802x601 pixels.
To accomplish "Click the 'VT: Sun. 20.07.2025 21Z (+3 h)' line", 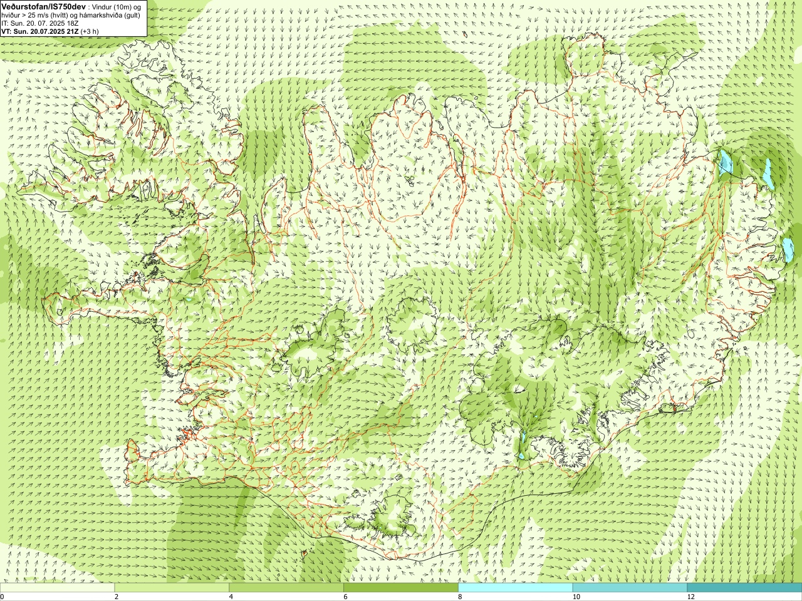I will 50,31.
